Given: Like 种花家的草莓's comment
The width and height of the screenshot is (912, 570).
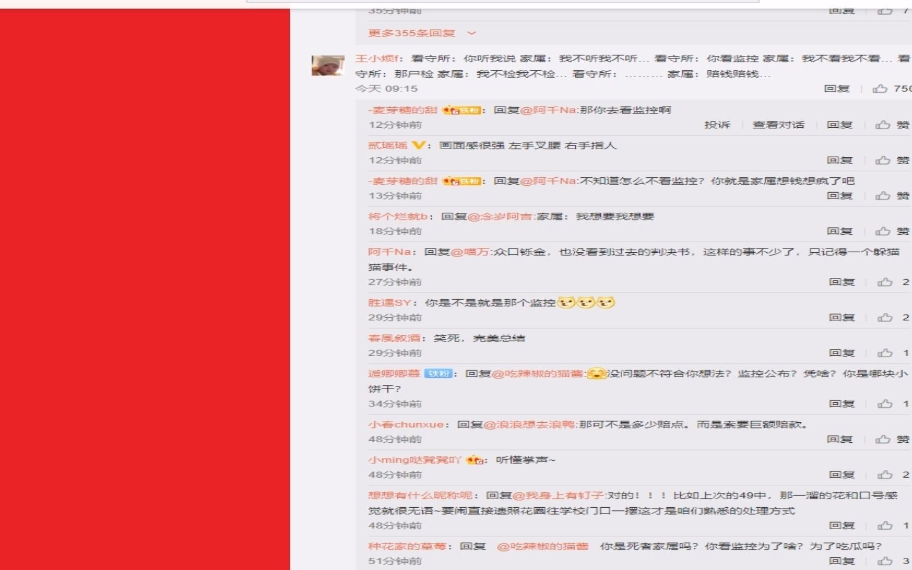Looking at the screenshot, I should (884, 561).
